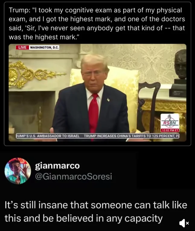The image size is (195, 231).
Task: Click the China tariffs 125 percent ticker headline
Action: (130, 136)
